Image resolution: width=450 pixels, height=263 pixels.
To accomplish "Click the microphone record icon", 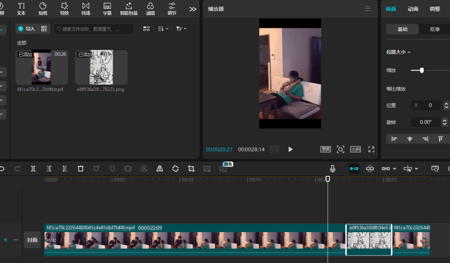I will tap(332, 168).
